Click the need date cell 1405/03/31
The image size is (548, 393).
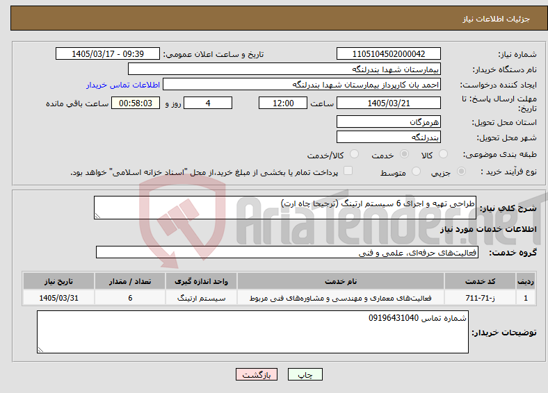58,298
